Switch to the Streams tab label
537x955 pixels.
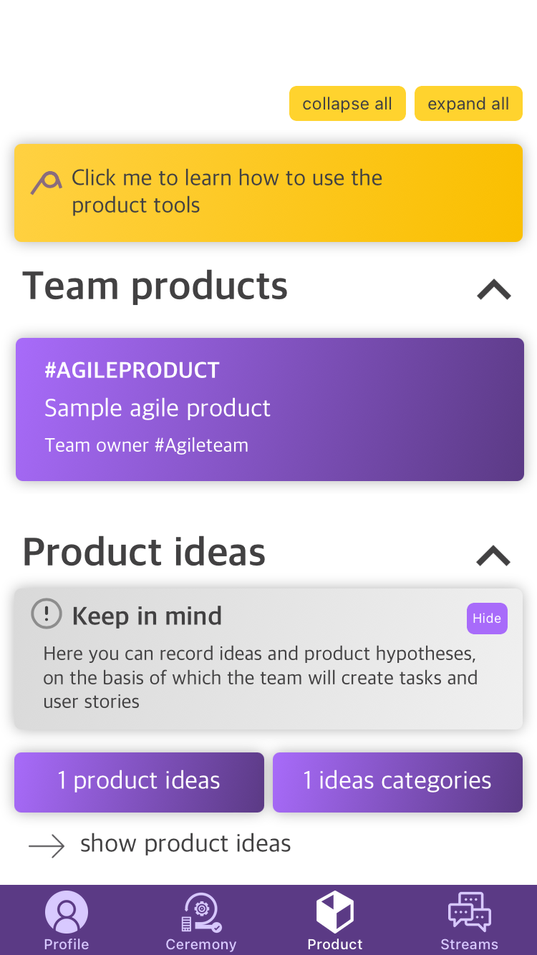[x=470, y=944]
